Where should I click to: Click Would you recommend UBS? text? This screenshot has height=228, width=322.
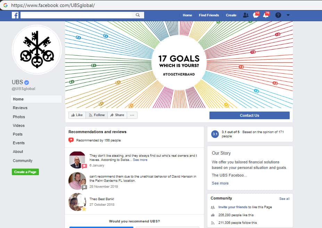coord(134,221)
